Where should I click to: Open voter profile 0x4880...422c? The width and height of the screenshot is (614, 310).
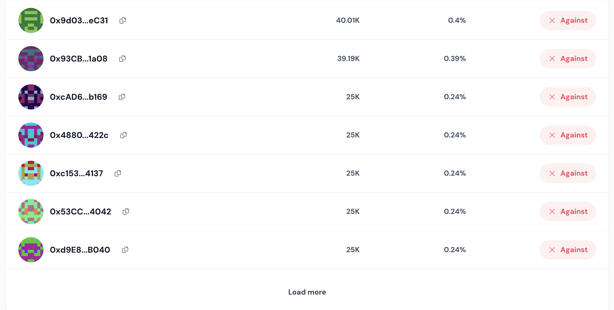[x=79, y=135]
